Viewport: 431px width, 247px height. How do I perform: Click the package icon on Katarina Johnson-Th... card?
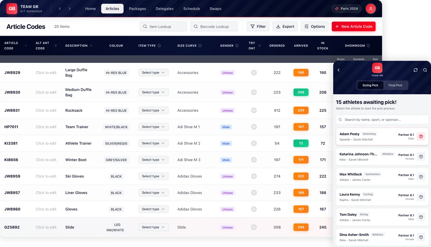point(421,156)
